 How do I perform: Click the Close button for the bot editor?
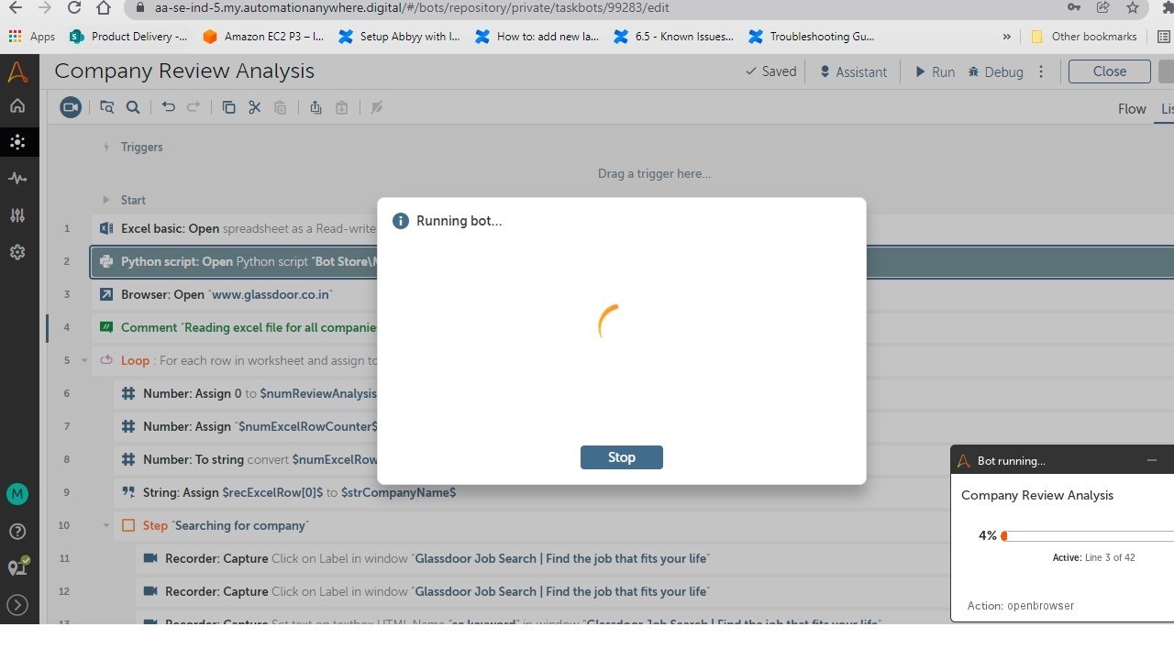click(x=1110, y=71)
